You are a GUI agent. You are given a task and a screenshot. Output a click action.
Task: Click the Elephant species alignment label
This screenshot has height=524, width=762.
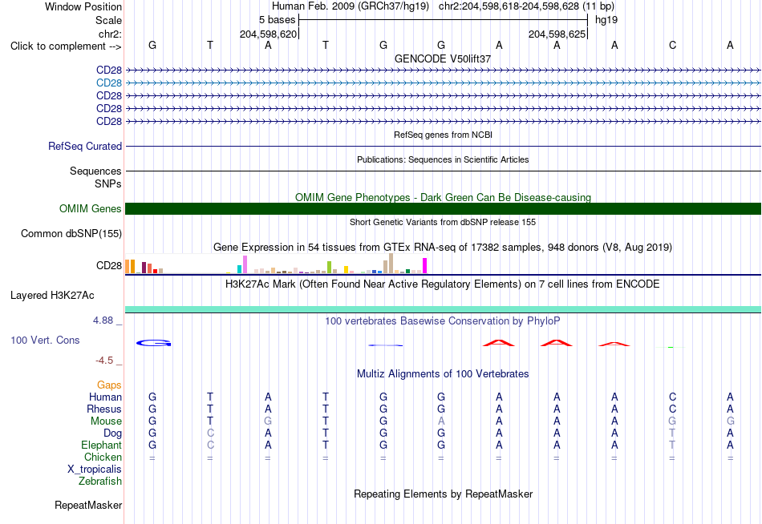coord(101,445)
